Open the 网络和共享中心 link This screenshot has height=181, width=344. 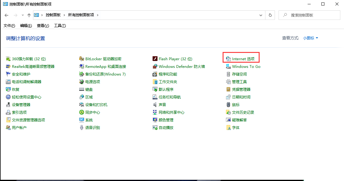point(172,112)
